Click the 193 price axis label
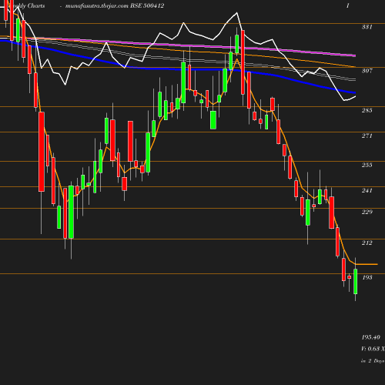The height and width of the screenshot is (385, 385). 367,277
